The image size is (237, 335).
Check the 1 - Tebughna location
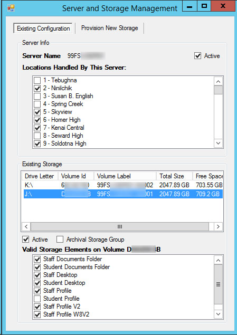(x=37, y=80)
